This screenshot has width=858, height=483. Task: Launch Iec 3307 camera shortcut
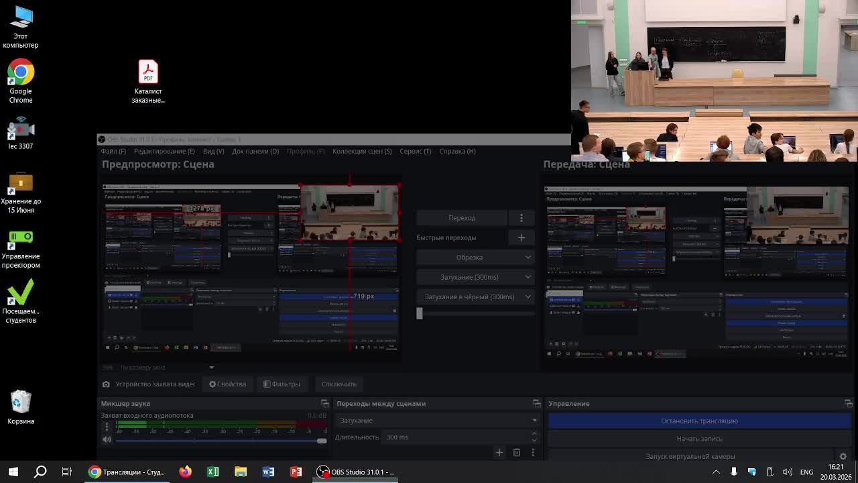pyautogui.click(x=21, y=133)
